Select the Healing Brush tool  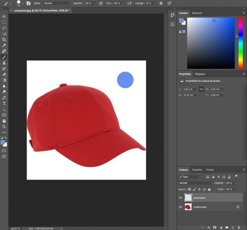(4, 51)
